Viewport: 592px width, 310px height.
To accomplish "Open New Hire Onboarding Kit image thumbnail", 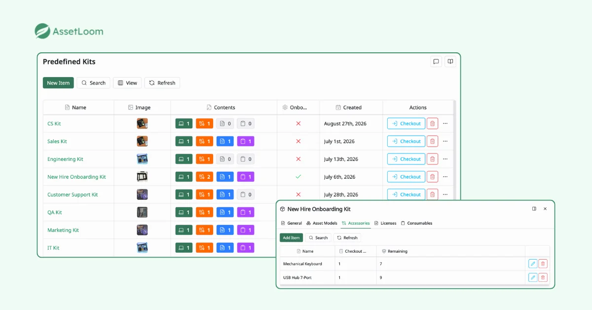I will pyautogui.click(x=142, y=177).
